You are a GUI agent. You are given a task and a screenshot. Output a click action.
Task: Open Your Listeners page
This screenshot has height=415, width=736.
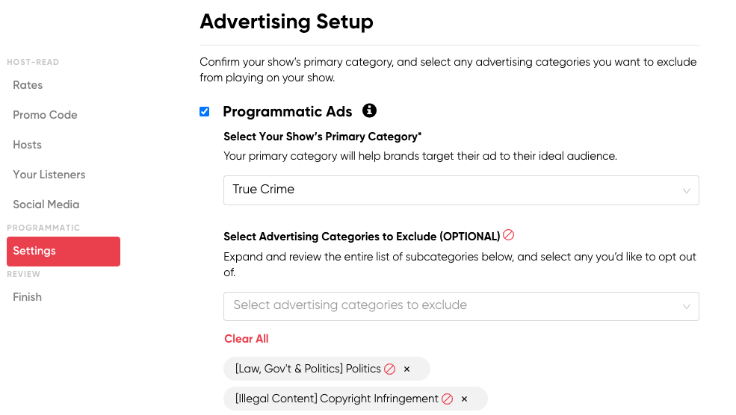pyautogui.click(x=49, y=175)
